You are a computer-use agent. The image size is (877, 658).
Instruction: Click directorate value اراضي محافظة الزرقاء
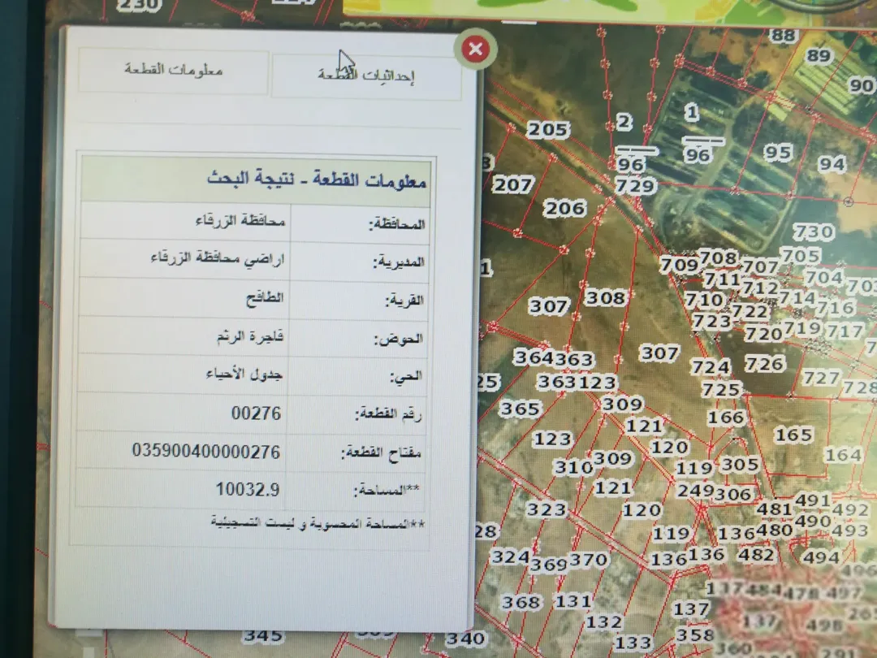218,258
